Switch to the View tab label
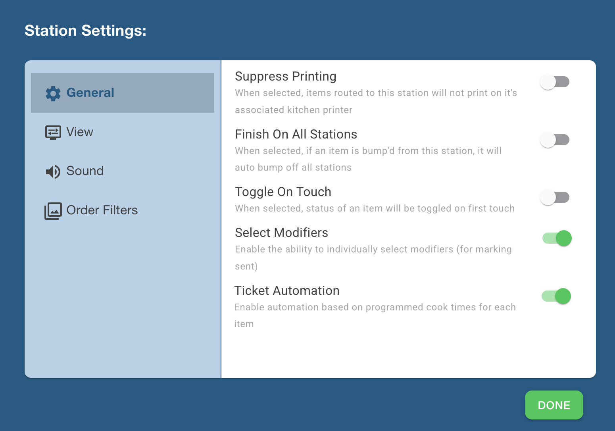The width and height of the screenshot is (615, 431). [80, 132]
